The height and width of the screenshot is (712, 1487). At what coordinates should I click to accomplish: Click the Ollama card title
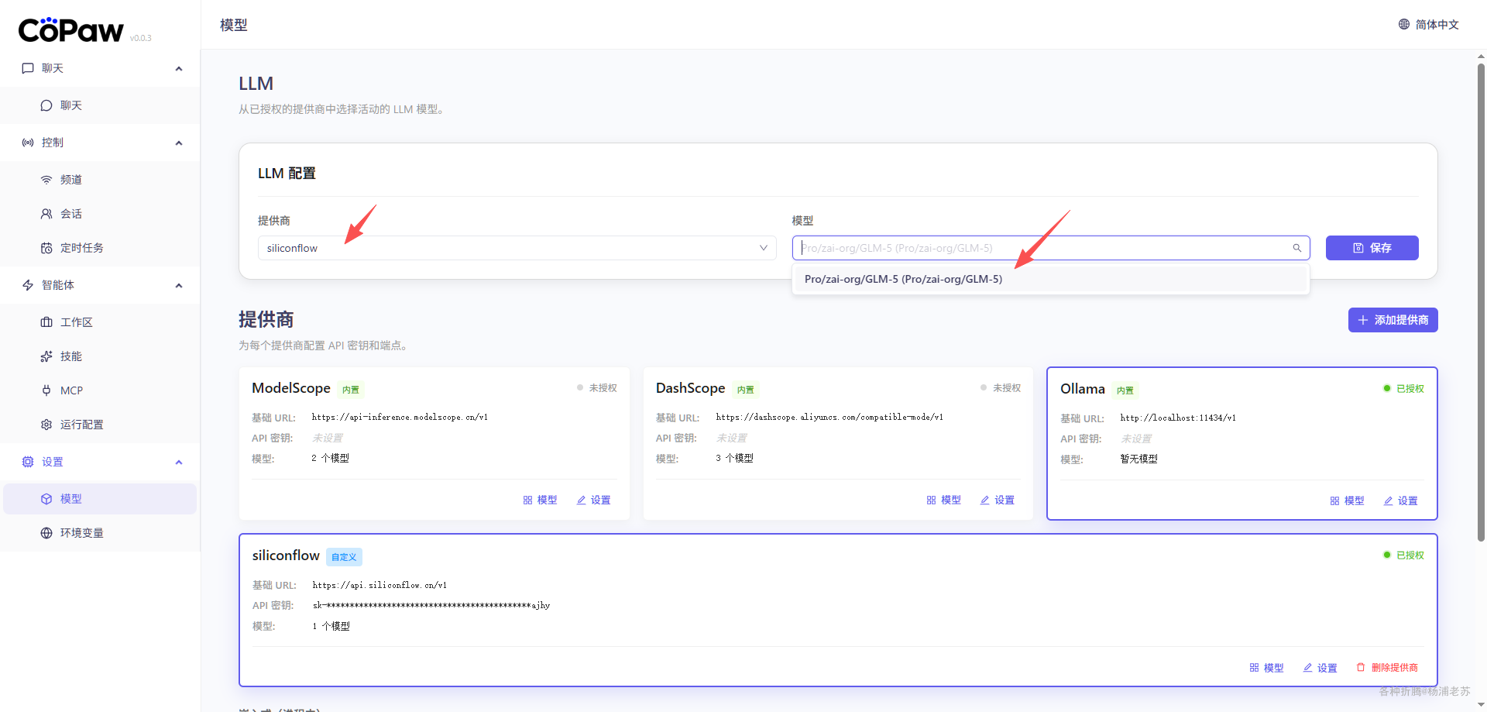[x=1083, y=389]
